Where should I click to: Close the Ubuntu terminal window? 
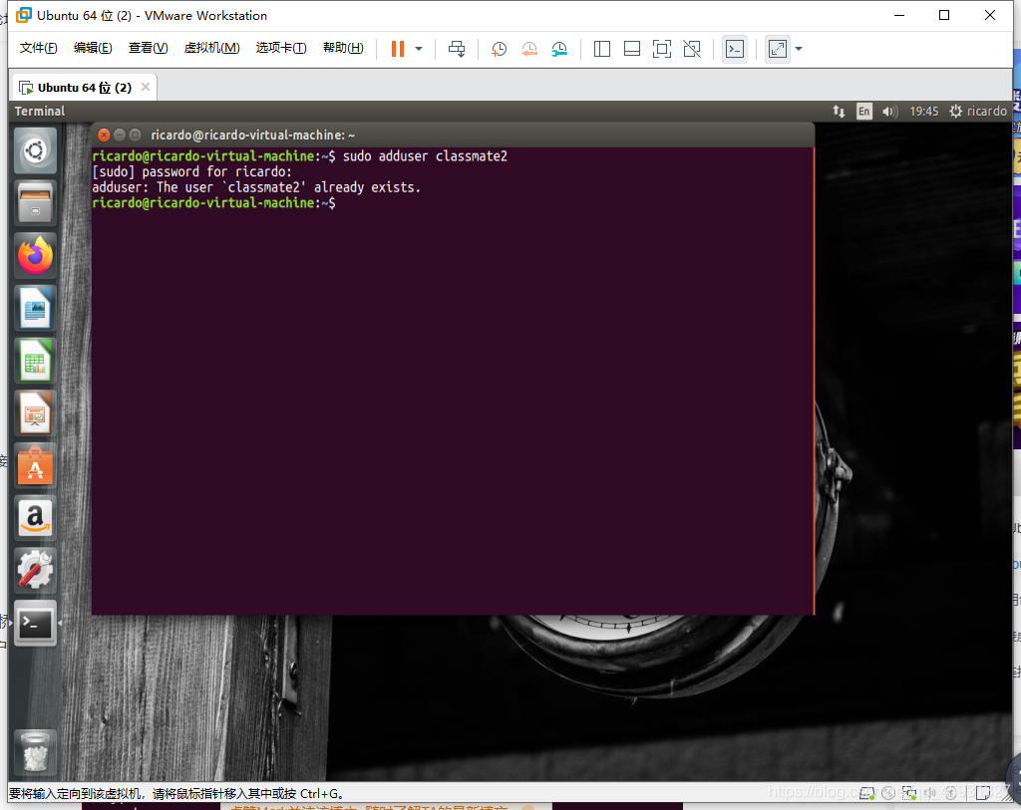click(104, 135)
